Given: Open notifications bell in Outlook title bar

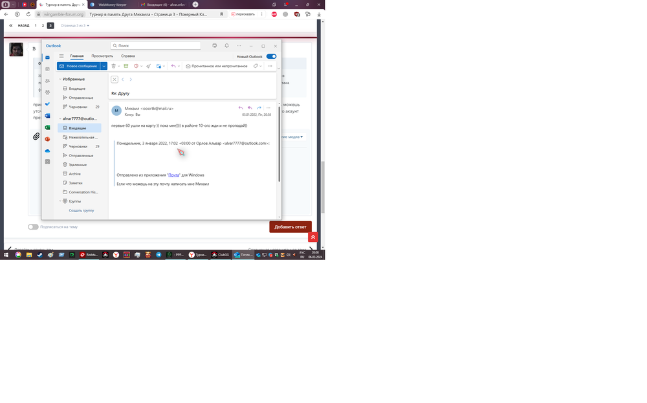Looking at the screenshot, I should coord(226,46).
